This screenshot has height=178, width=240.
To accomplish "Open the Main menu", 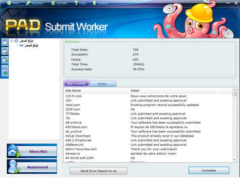I will coord(13,3).
